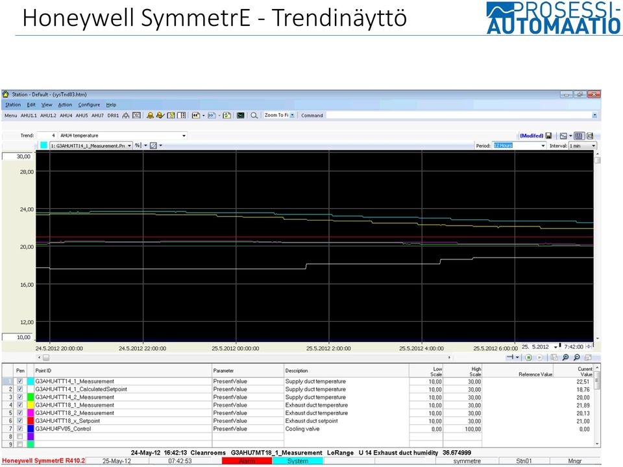Uncheck pen 2 CalculatedSetpoint checkbox

click(20, 389)
